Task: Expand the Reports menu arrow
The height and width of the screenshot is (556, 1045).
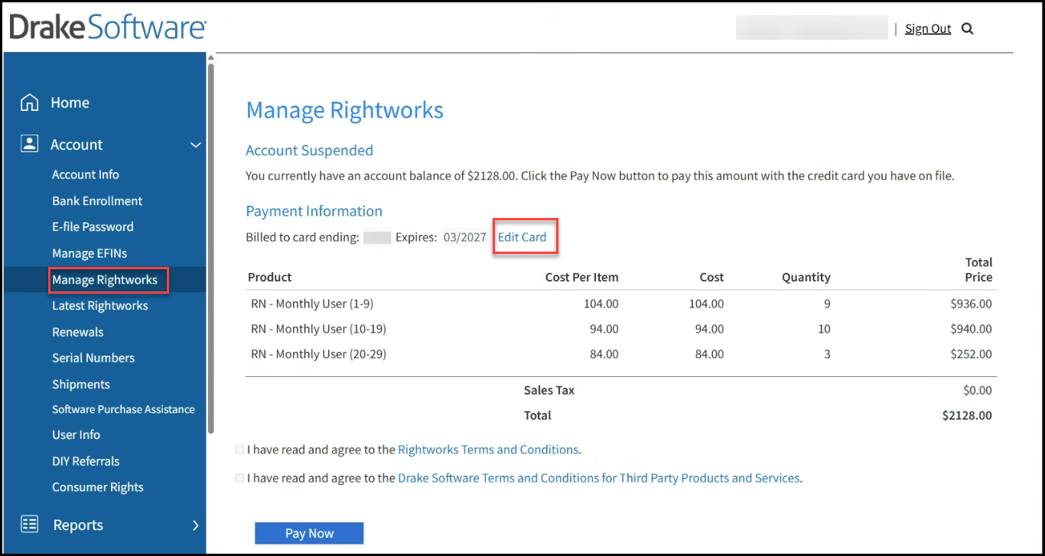Action: [195, 525]
